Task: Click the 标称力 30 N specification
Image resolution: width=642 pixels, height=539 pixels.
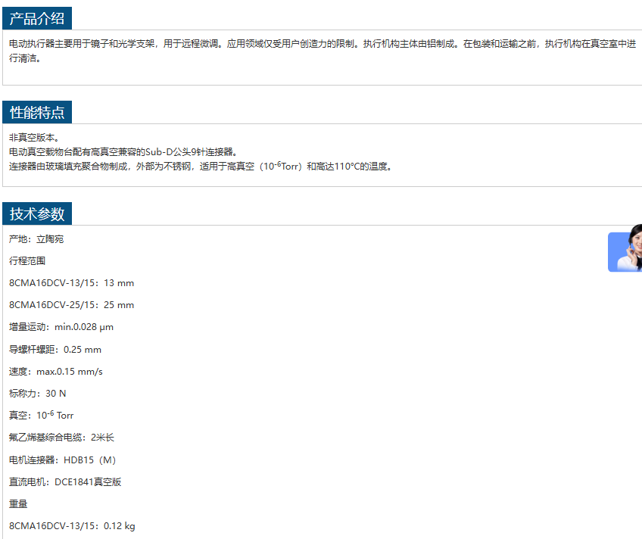Action: pos(38,394)
